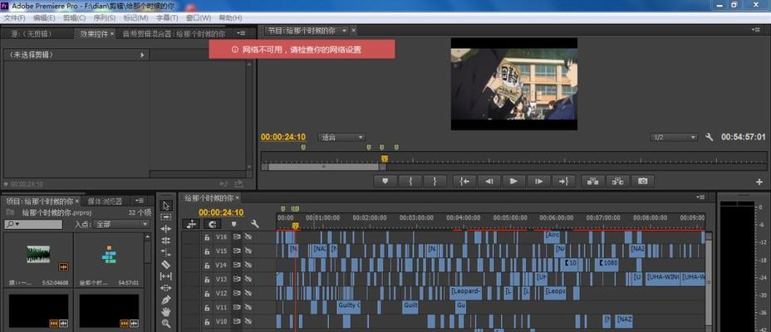The height and width of the screenshot is (332, 771).
Task: Open program monitor sequence dropdown arrow
Action: 344,31
